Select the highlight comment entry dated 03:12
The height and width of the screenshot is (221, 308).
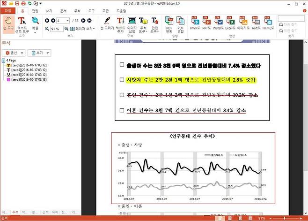27,65
